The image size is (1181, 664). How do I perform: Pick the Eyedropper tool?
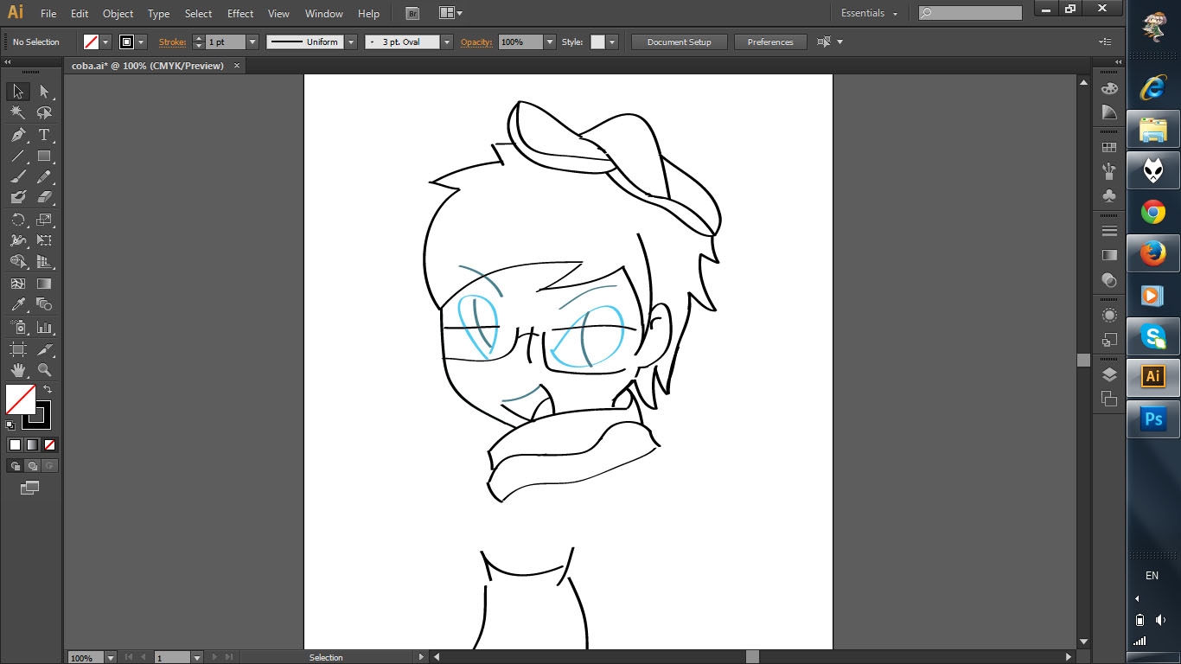(x=18, y=304)
